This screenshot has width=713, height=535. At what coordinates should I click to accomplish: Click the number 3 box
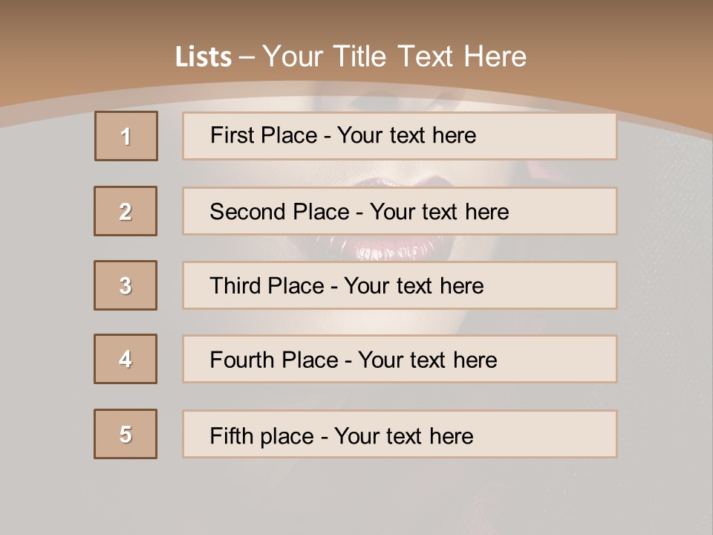[x=126, y=285]
